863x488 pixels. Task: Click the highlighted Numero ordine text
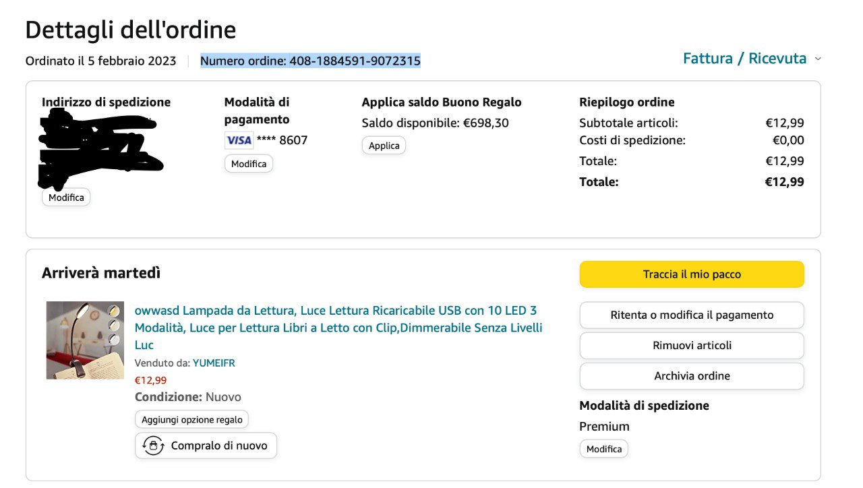pyautogui.click(x=310, y=61)
